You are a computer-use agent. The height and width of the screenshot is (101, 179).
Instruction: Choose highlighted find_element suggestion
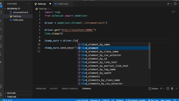pyautogui.click(x=114, y=48)
